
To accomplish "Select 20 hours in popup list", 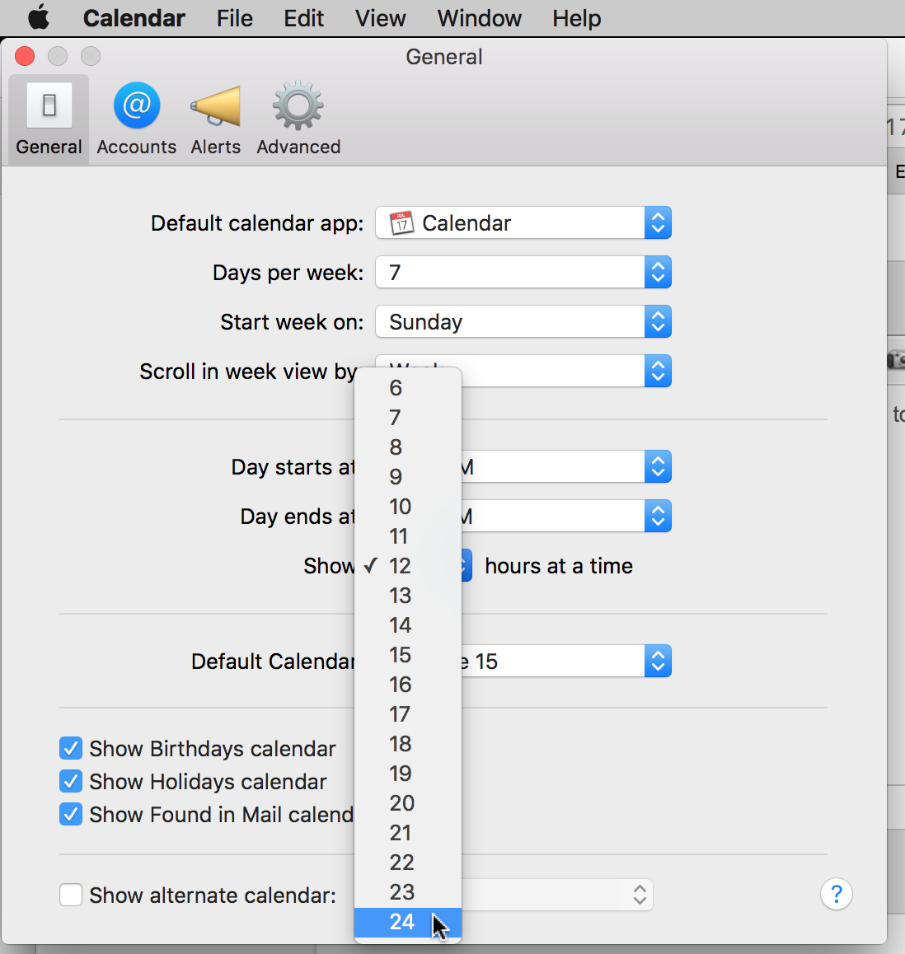I will [x=408, y=803].
